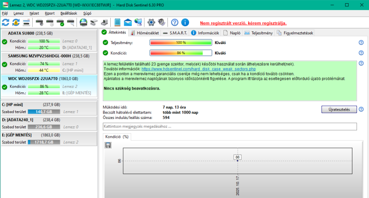Viewport: 369px width, 198px height.
Task: Open the Figyelmeztetések tab
Action: [x=295, y=33]
